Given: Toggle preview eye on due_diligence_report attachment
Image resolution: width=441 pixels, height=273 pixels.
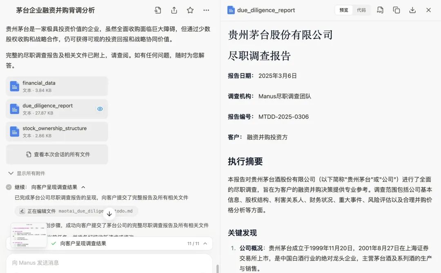Looking at the screenshot, I should [x=100, y=109].
